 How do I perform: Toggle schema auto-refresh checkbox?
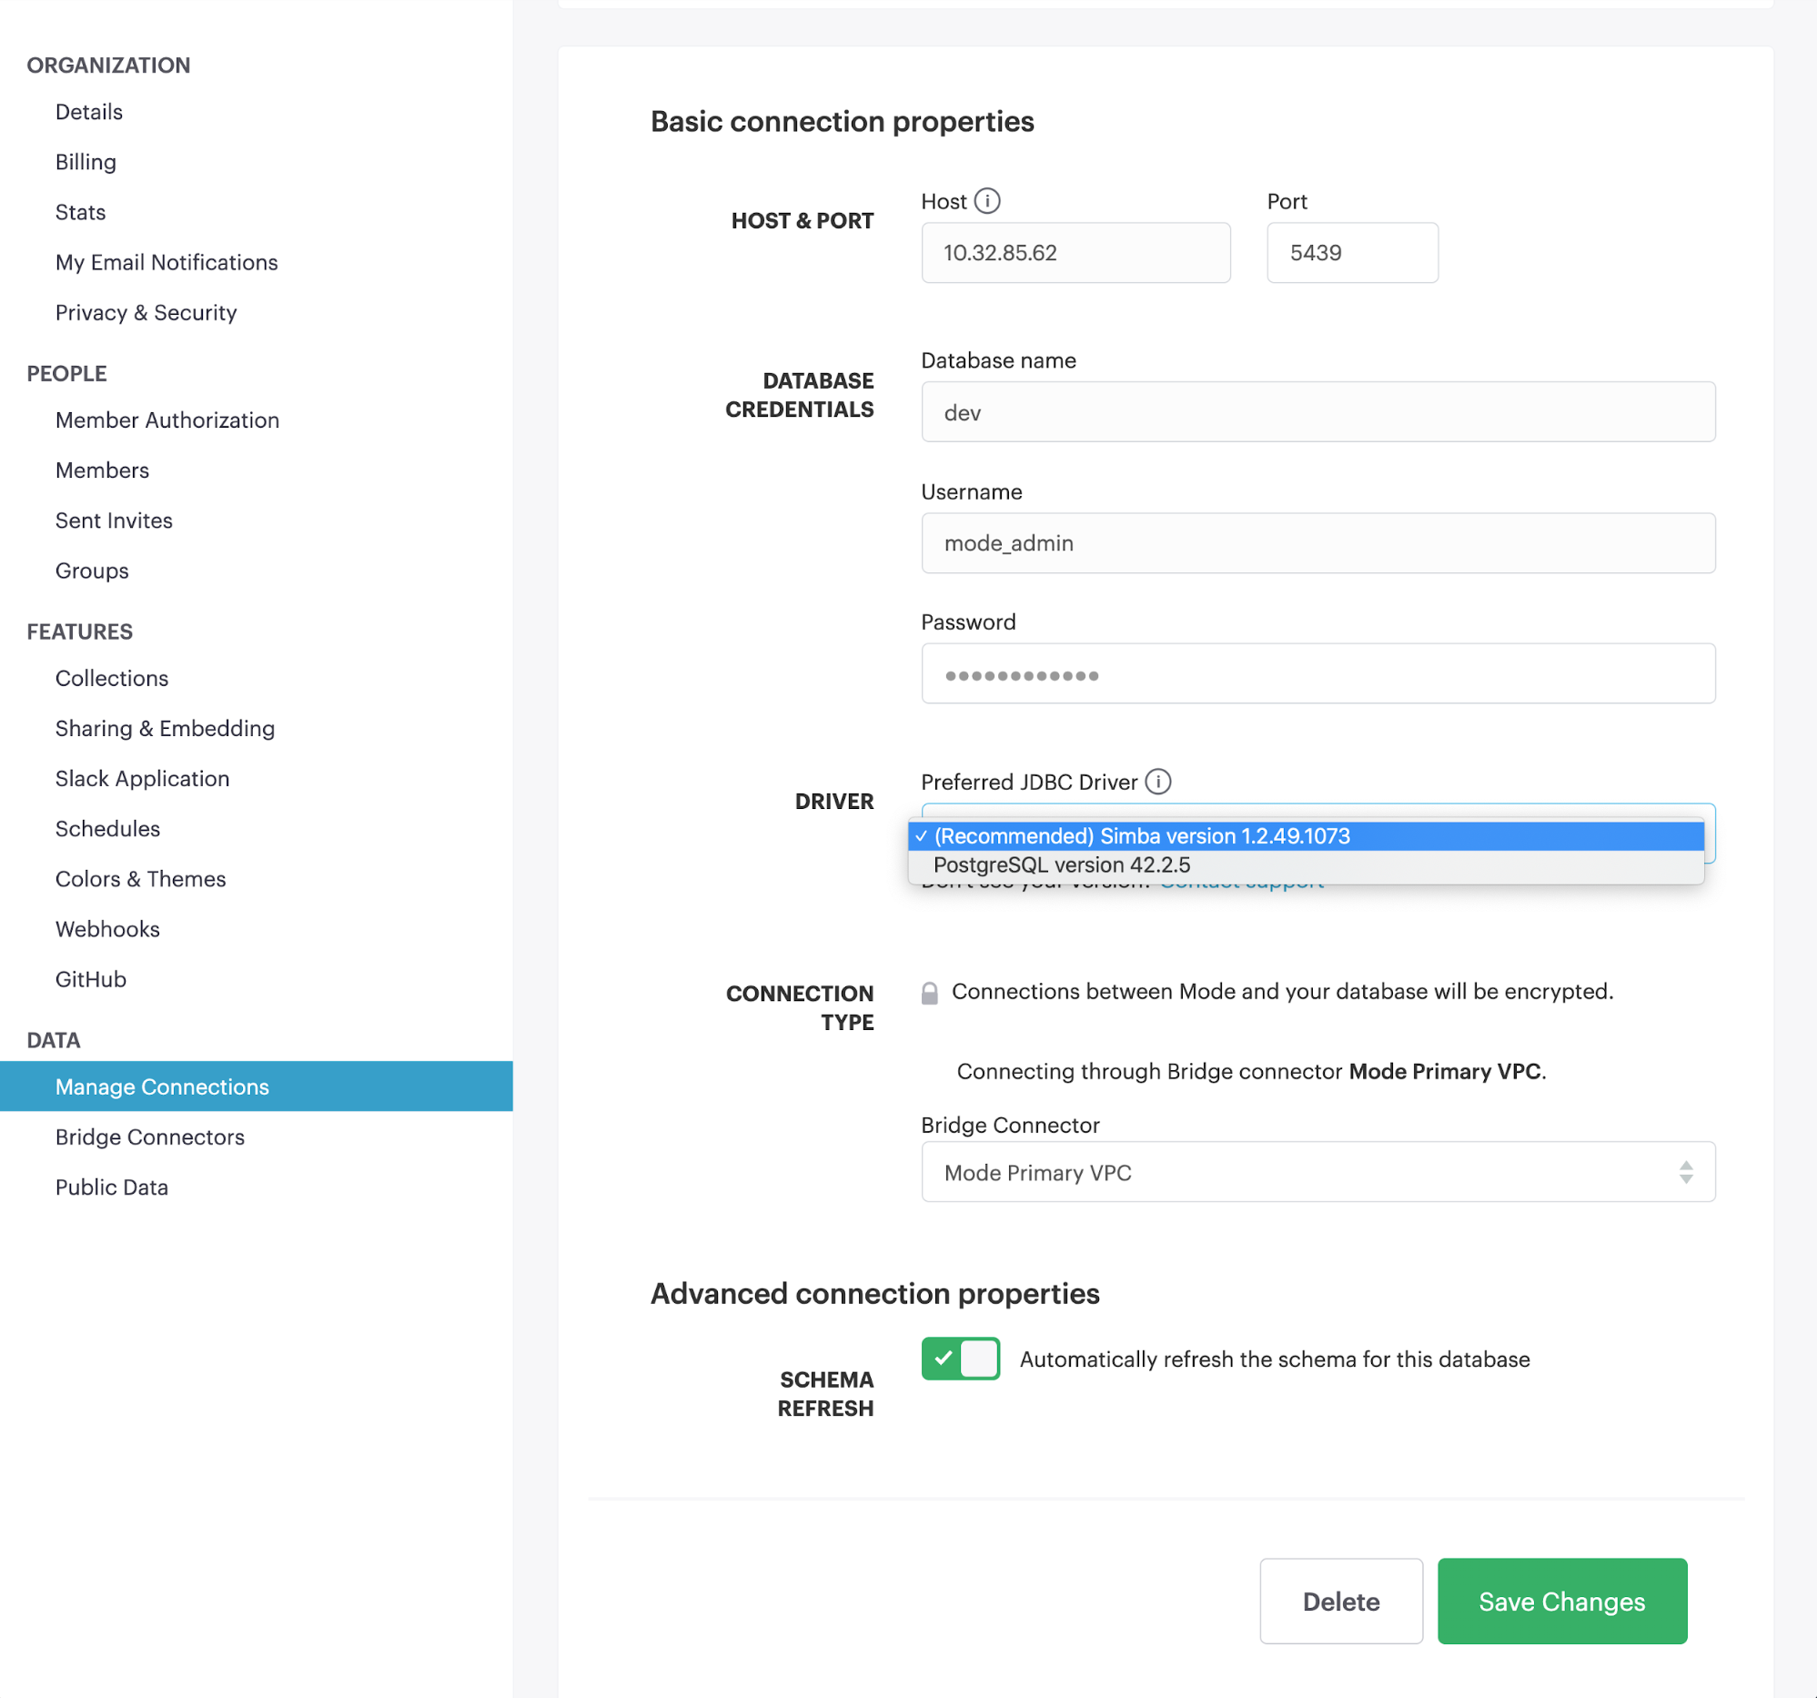click(x=959, y=1358)
